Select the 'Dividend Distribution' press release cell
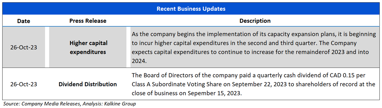The image size is (382, 108). pos(88,84)
